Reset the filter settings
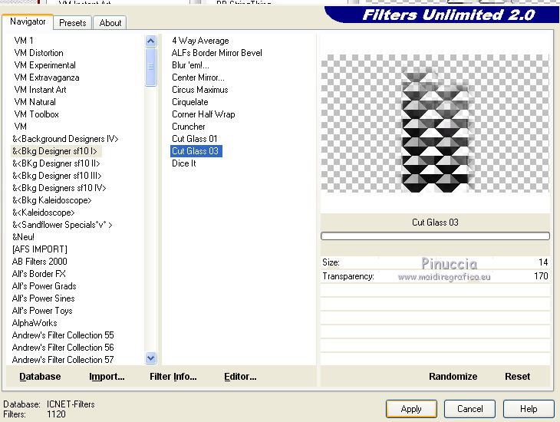The height and width of the screenshot is (422, 560). 517,377
